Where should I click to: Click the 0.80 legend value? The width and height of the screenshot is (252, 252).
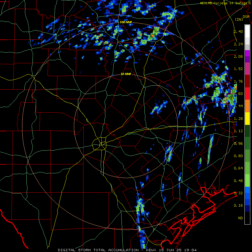238,156
